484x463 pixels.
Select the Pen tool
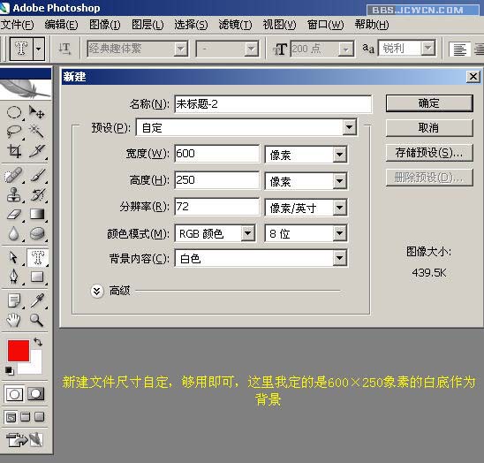(x=14, y=277)
